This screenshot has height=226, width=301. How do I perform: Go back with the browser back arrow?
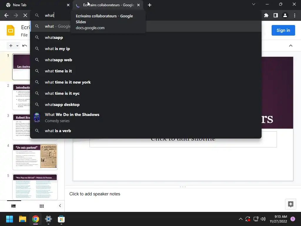click(6, 15)
